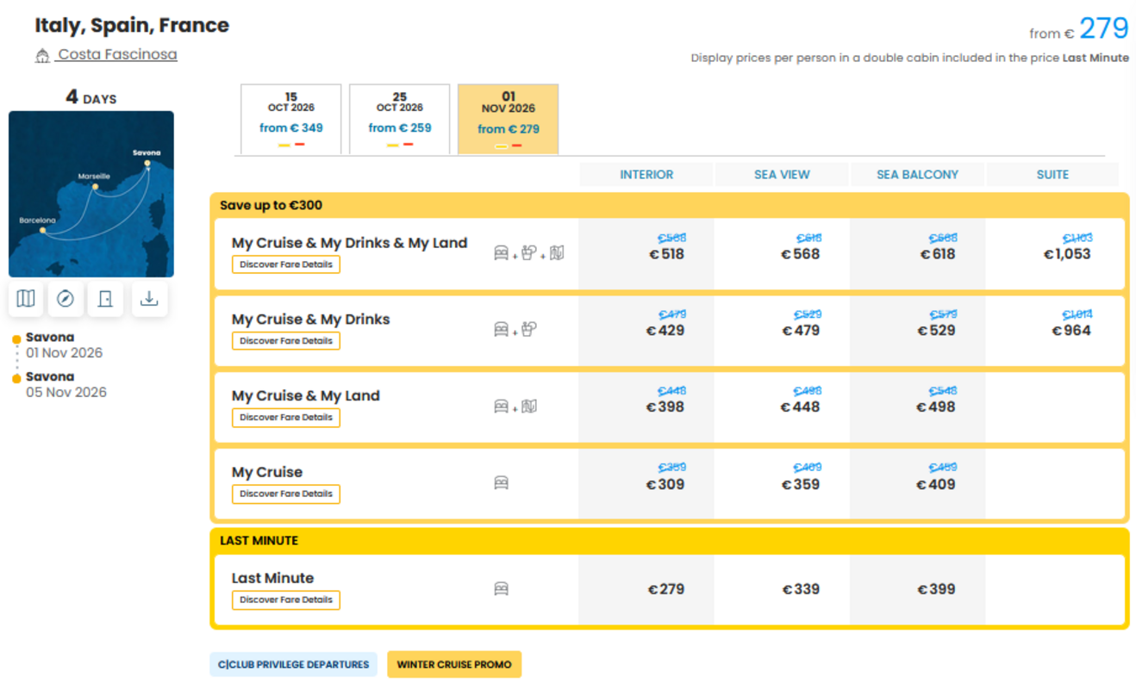Click the ship icon beside Costa Fascinosa

pyautogui.click(x=42, y=56)
